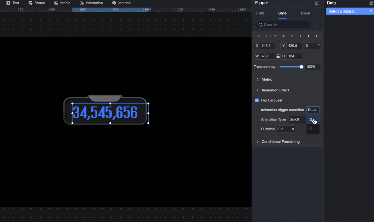Click the align top icon
374x222 pixels.
click(x=300, y=36)
